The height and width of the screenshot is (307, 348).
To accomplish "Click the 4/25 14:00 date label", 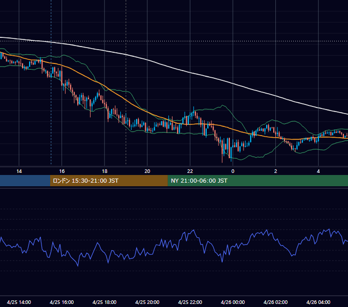I will 19,302.
